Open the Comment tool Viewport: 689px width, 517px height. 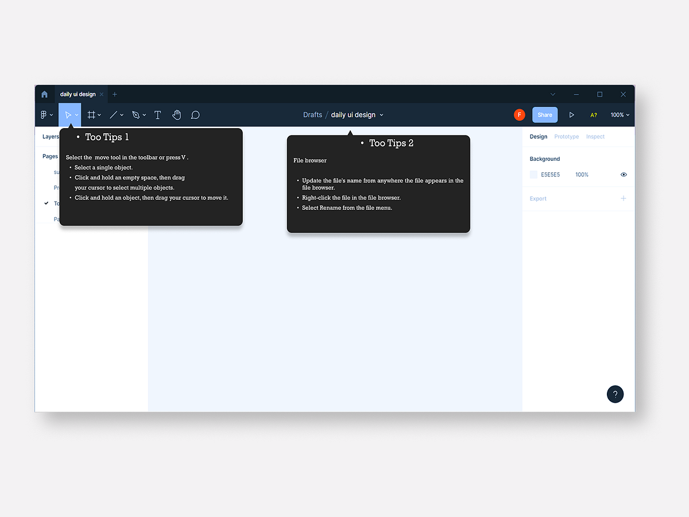(x=195, y=114)
